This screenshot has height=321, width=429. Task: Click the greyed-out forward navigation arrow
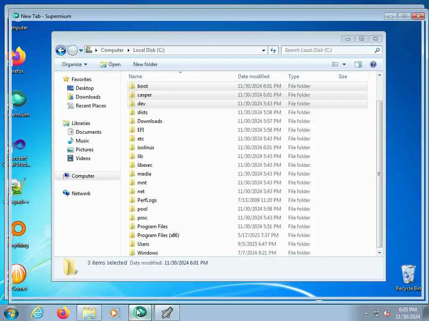tap(72, 50)
